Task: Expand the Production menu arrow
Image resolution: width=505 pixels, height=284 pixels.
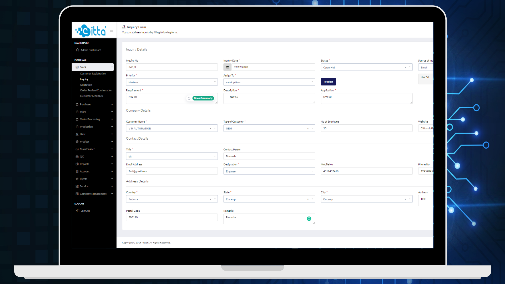Action: (x=112, y=127)
